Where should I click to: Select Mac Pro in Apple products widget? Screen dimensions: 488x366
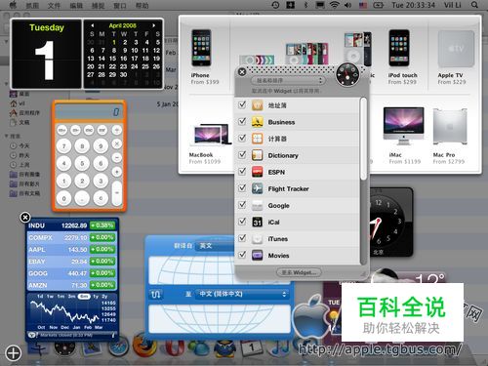[x=449, y=136]
